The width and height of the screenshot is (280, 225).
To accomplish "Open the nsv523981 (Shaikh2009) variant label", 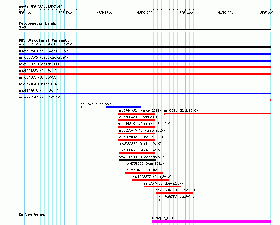I will (39, 64).
